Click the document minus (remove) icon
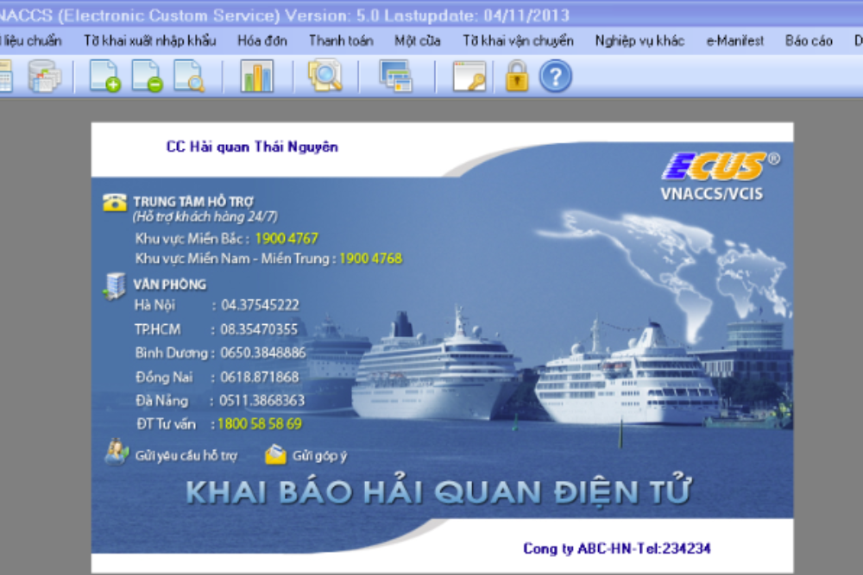Image resolution: width=863 pixels, height=575 pixels. tap(147, 76)
